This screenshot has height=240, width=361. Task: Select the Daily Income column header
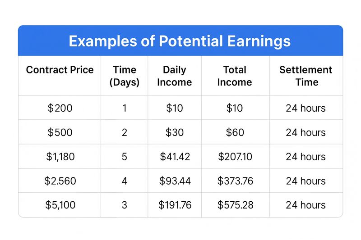[175, 76]
